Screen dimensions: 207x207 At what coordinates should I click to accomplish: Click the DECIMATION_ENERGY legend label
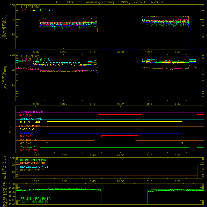tap(33, 160)
